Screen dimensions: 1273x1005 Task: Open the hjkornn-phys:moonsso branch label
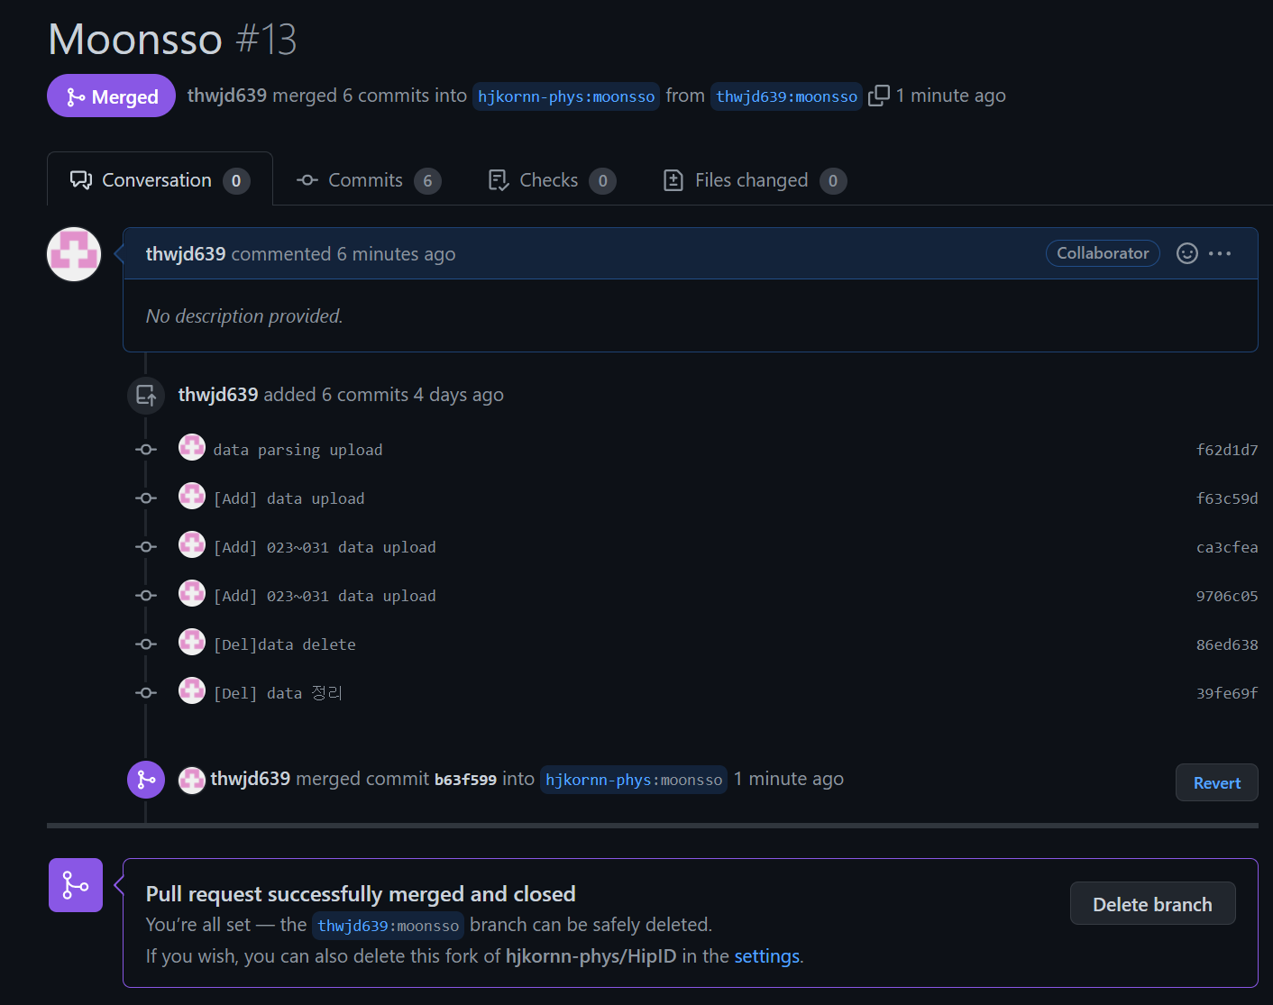click(565, 96)
